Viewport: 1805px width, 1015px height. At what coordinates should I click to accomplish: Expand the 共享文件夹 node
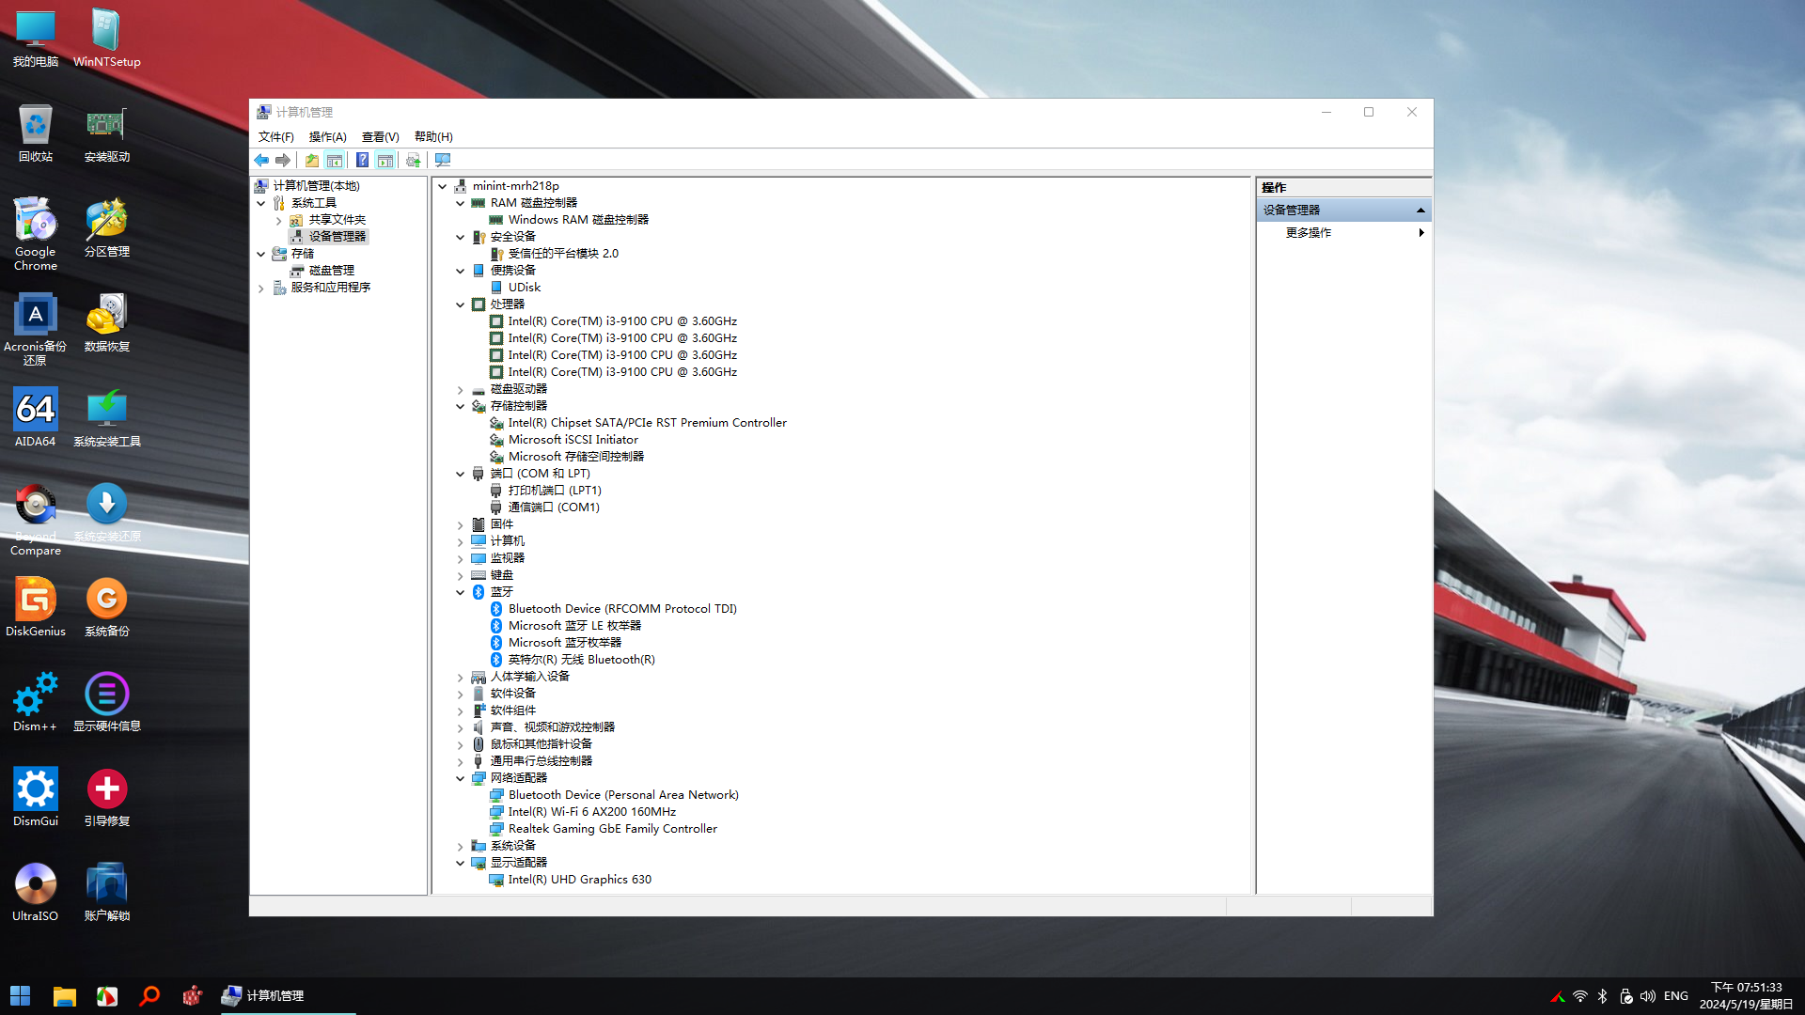[279, 220]
